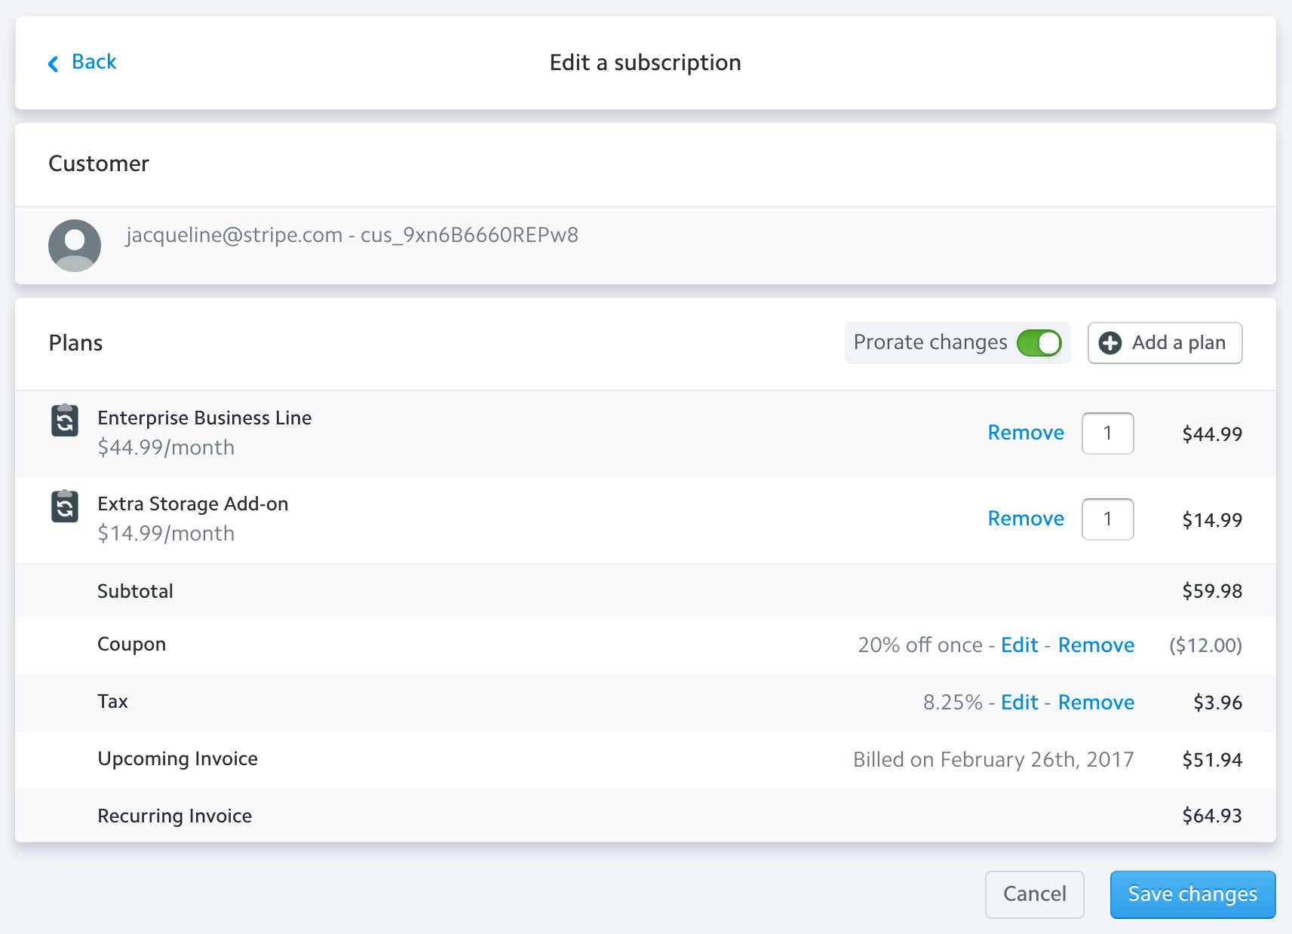
Task: Click the Tax row label
Action: coord(112,702)
